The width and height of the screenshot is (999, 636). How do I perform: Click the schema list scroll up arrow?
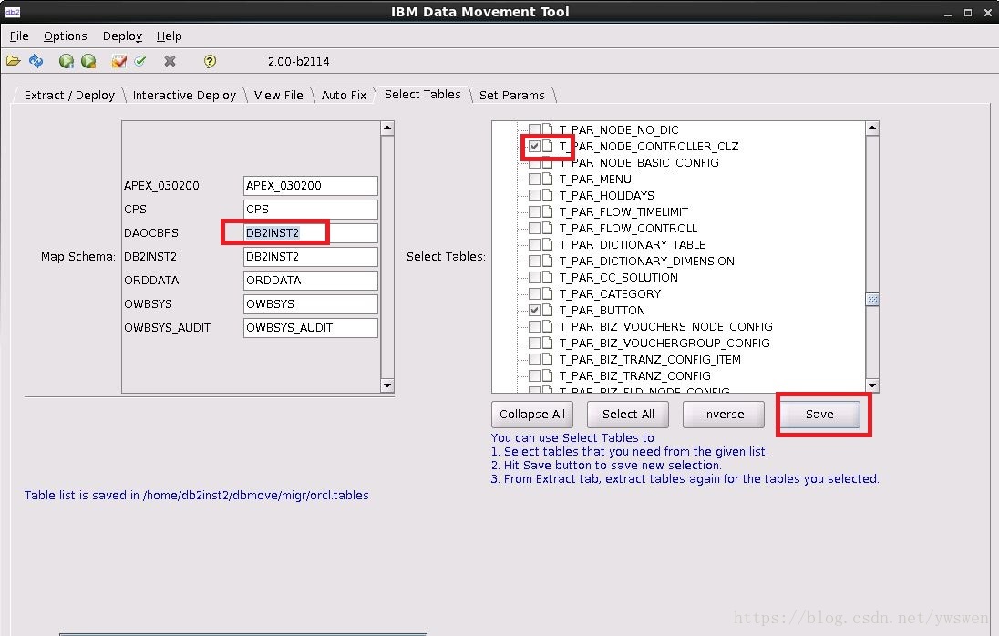[x=386, y=128]
